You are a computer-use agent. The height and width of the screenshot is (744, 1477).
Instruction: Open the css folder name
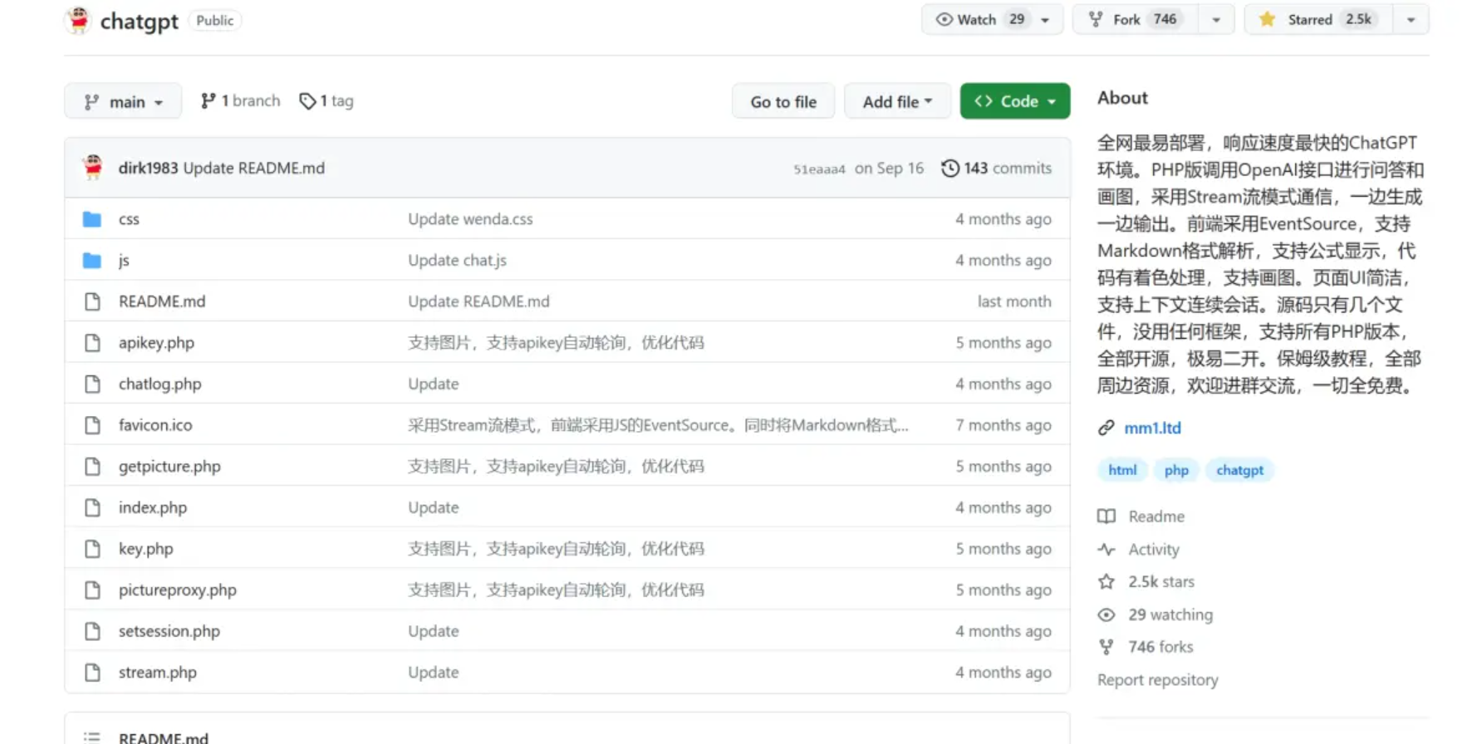pos(129,219)
